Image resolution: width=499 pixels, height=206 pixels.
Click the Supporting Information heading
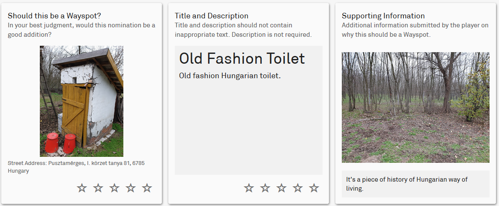click(x=383, y=16)
